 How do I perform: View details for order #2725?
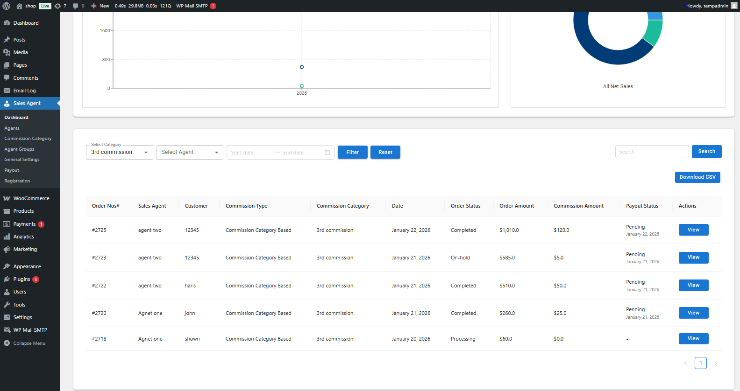(x=693, y=230)
